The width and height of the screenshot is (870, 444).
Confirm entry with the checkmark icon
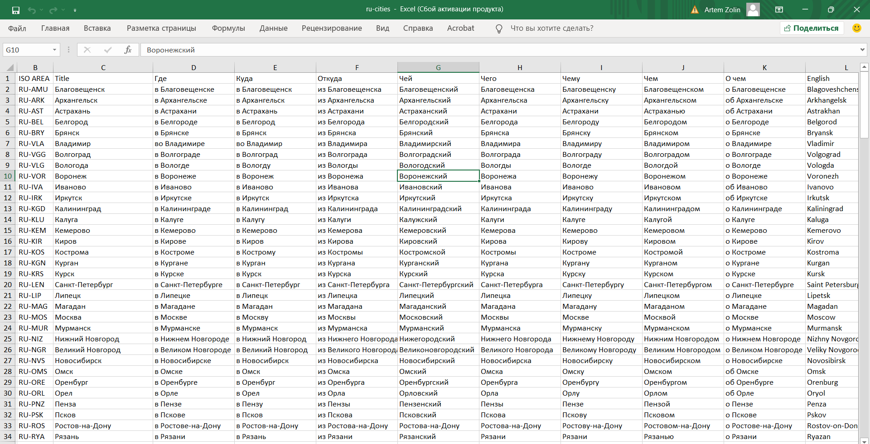click(x=108, y=50)
